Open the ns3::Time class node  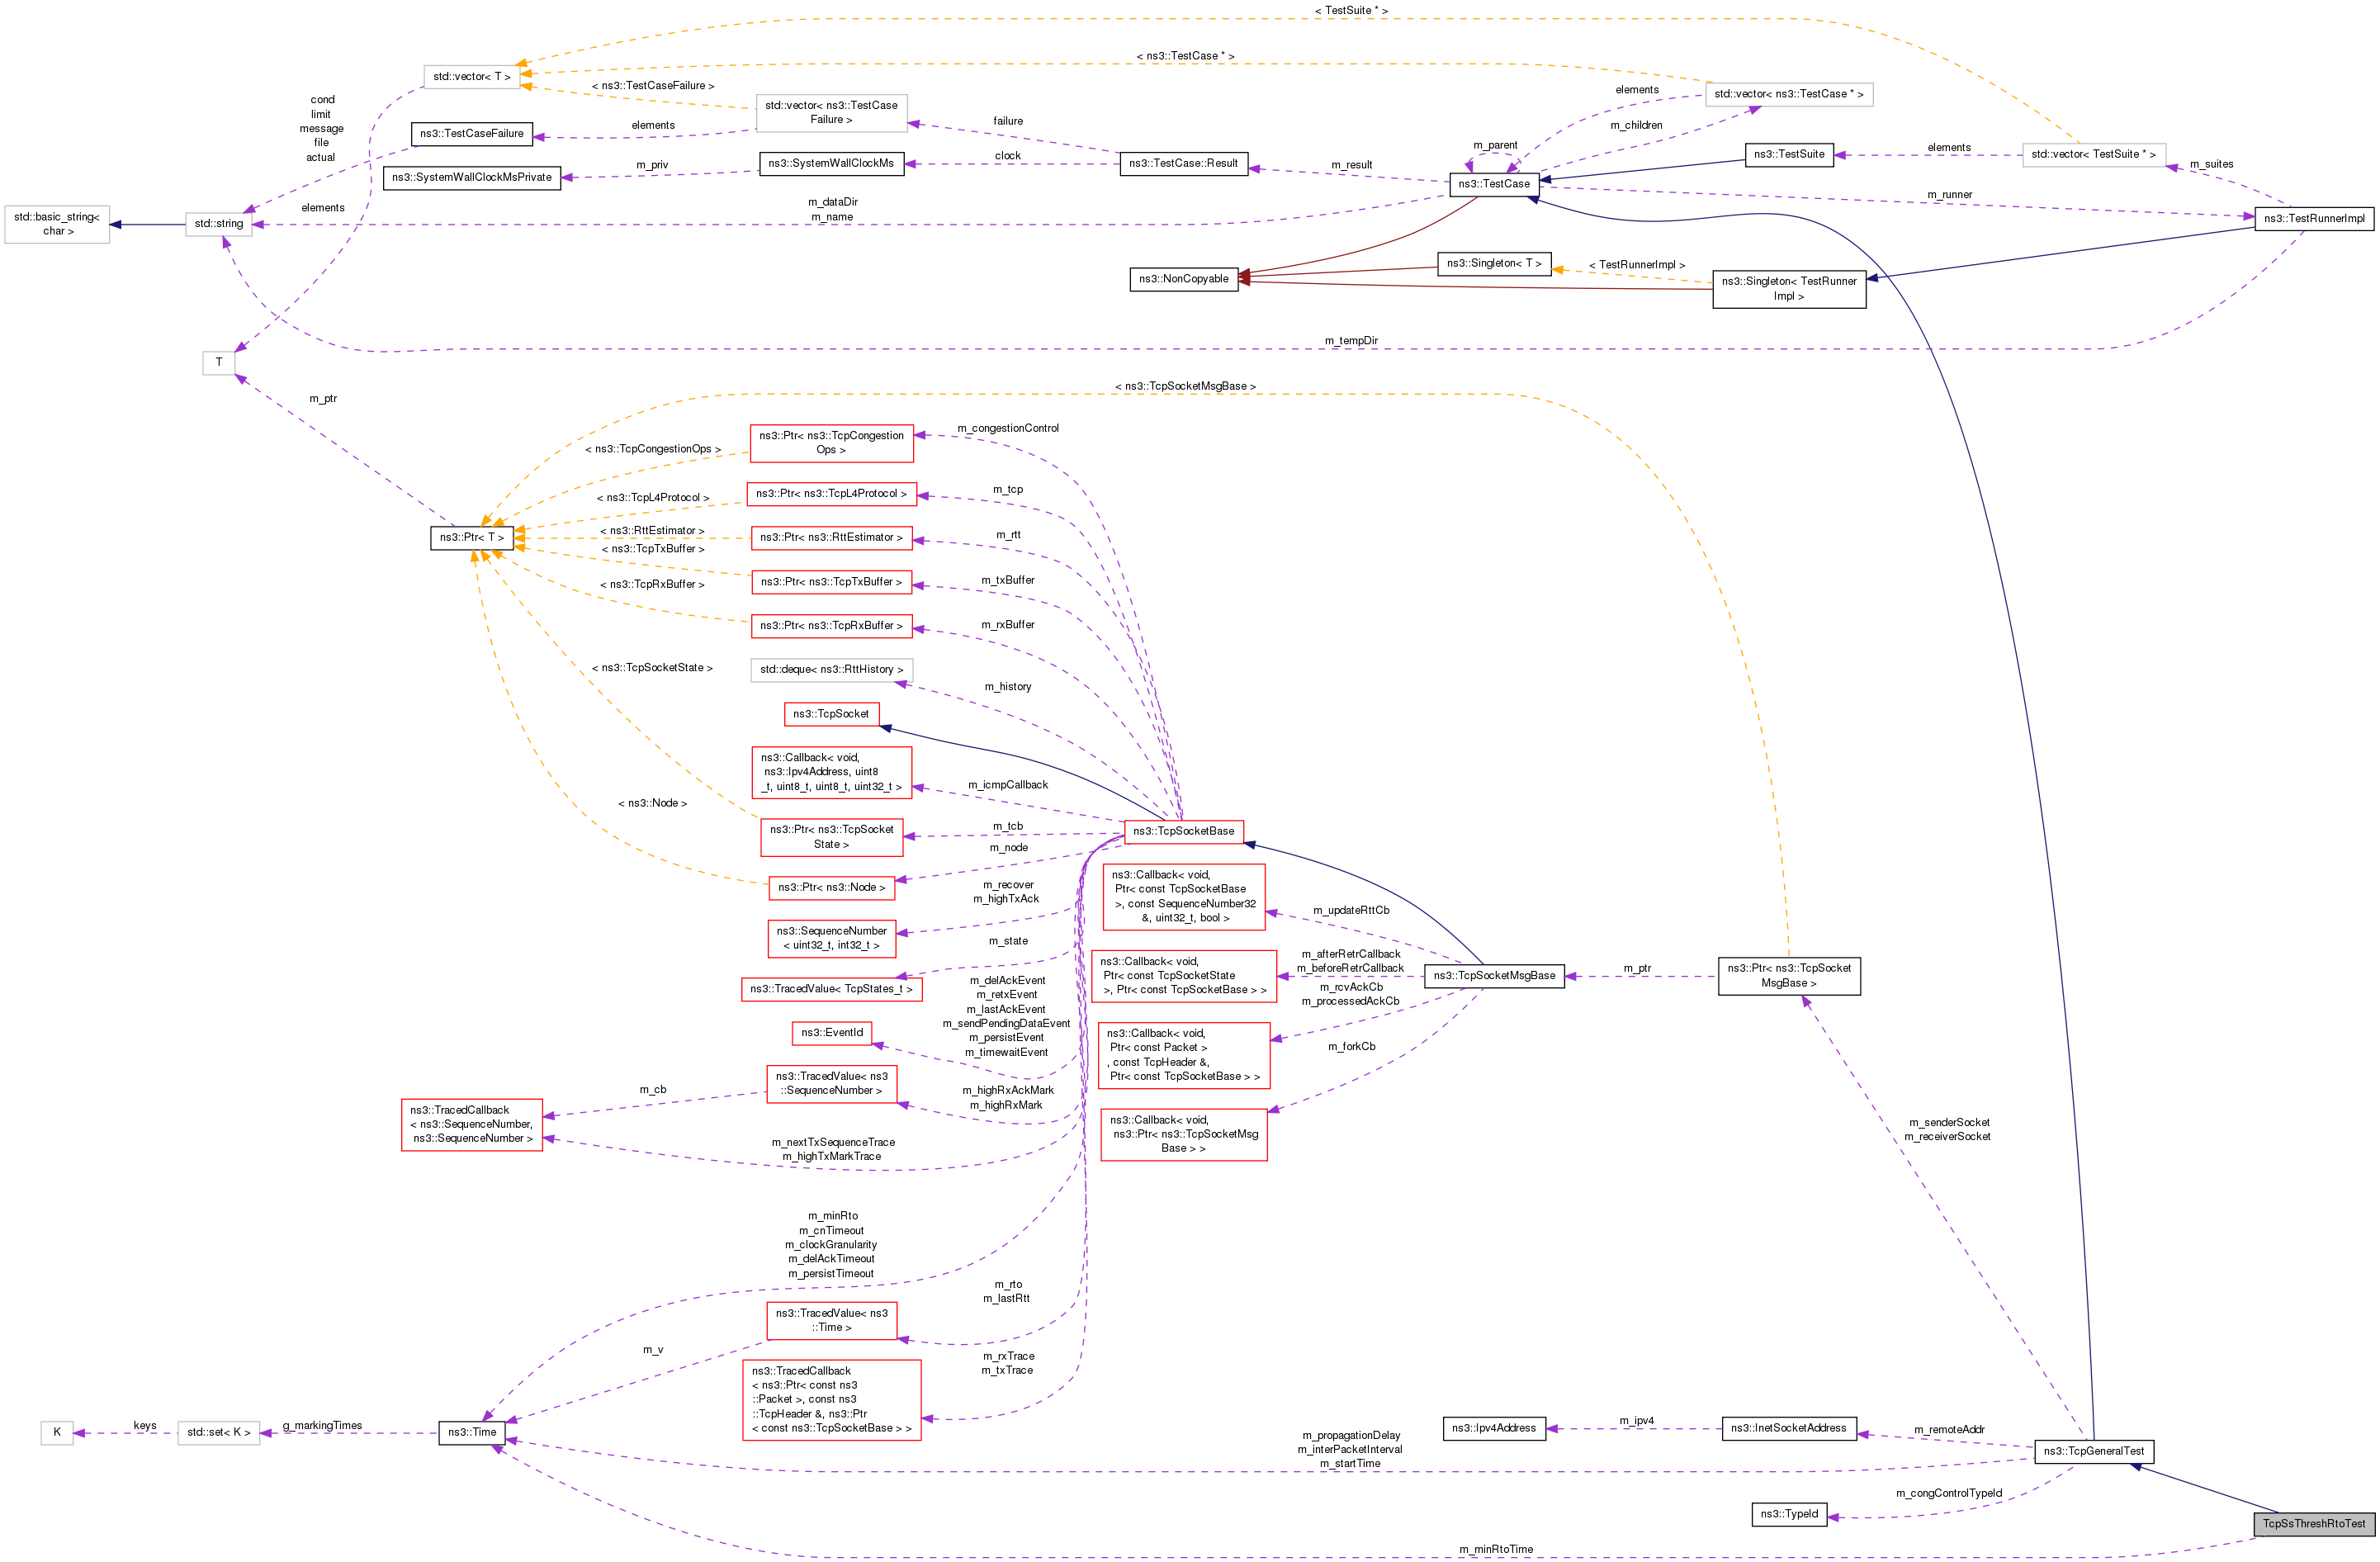click(472, 1432)
